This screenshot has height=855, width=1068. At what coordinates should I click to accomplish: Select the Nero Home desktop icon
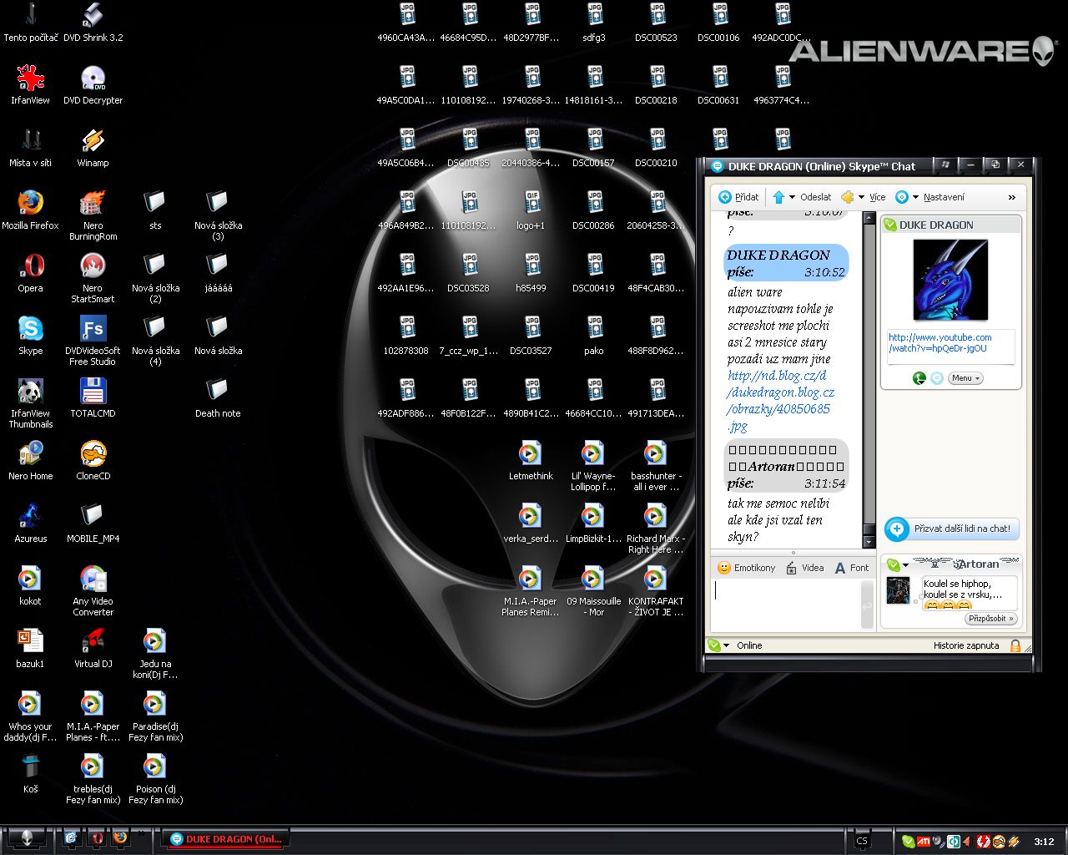(x=31, y=461)
